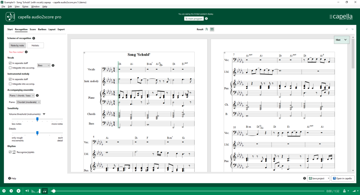Viewport: 360px width, 195px height.
Task: Open the Extras menu
Action: coord(25,6)
